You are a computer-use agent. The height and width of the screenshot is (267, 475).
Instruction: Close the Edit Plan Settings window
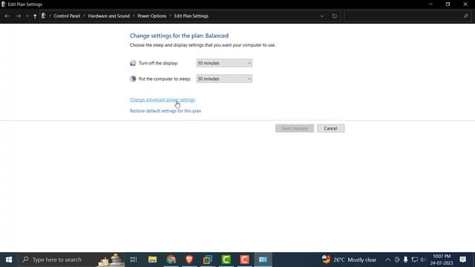pyautogui.click(x=465, y=4)
